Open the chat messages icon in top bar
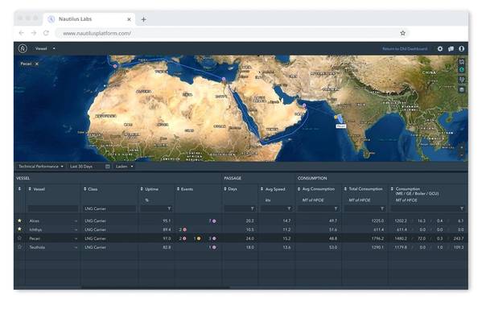 coord(451,48)
